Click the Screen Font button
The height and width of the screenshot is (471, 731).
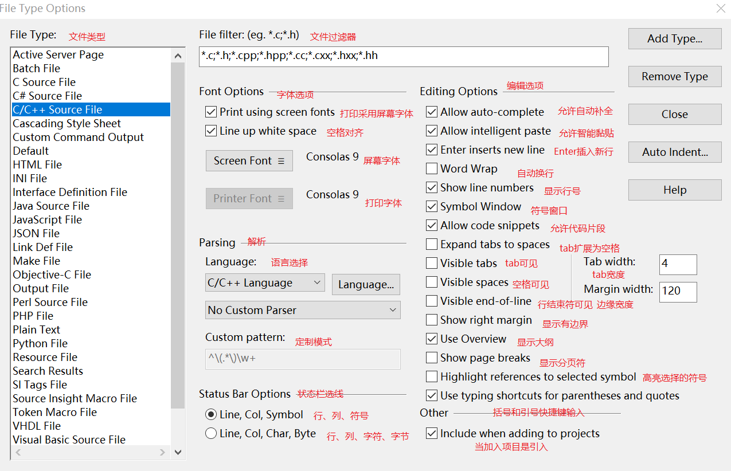[x=249, y=161]
